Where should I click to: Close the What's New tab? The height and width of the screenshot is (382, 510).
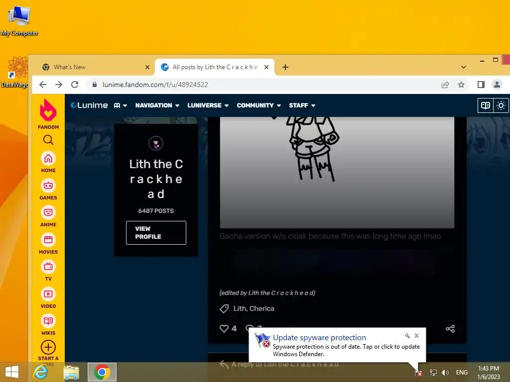point(147,67)
